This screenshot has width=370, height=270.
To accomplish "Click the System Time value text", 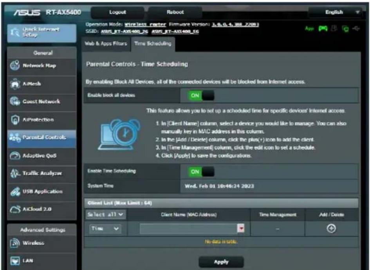I will point(219,186).
